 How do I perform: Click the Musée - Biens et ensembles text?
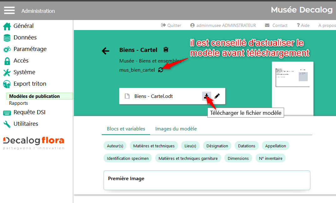[x=150, y=61]
